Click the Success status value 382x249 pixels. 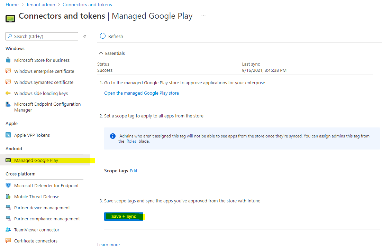pyautogui.click(x=105, y=70)
